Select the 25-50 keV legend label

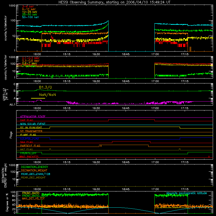tap(29, 15)
